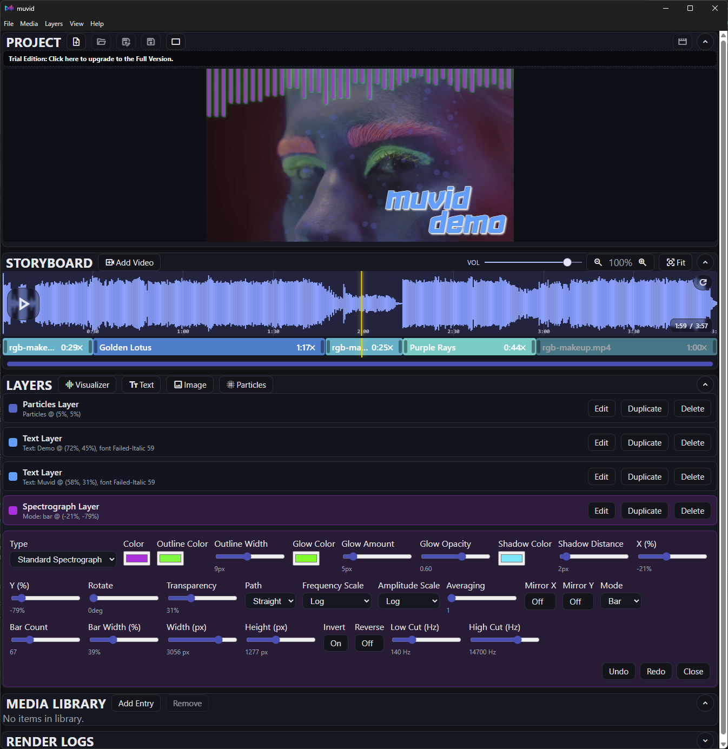Add a Particles layer with the Particles icon
This screenshot has height=749, width=728.
246,385
